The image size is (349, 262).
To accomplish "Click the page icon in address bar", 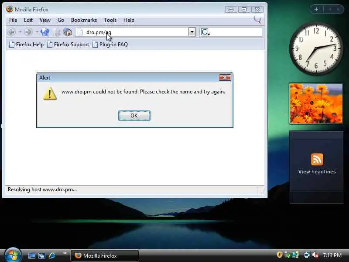I will pyautogui.click(x=80, y=32).
